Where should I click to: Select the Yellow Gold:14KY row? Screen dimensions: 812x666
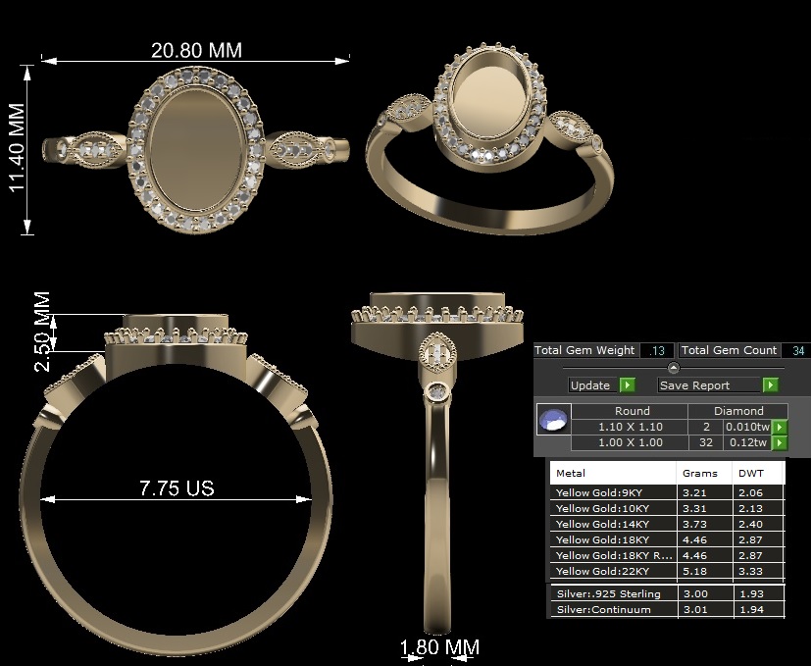(667, 524)
